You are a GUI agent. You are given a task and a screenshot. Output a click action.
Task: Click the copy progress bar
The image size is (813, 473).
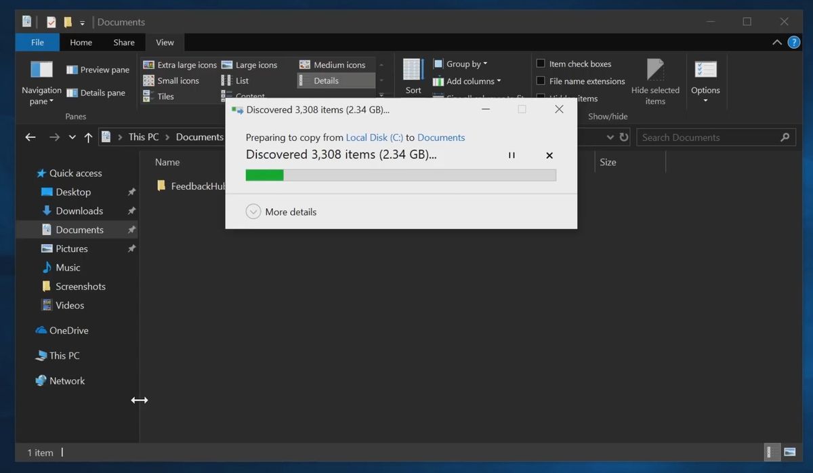coord(401,175)
